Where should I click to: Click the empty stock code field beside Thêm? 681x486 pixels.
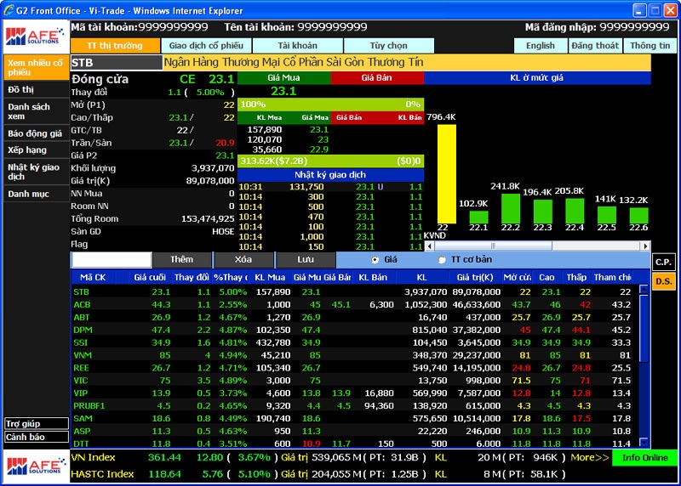pos(112,260)
